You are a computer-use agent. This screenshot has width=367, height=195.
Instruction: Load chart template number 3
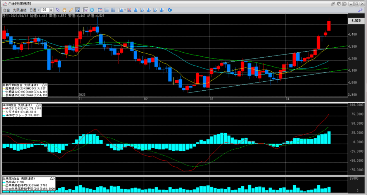(x=149, y=10)
